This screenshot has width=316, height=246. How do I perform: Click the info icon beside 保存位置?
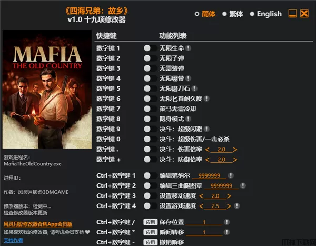click(x=226, y=222)
